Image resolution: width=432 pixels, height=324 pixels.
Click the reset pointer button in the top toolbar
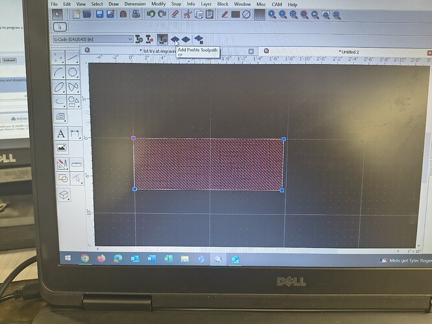[x=57, y=14]
